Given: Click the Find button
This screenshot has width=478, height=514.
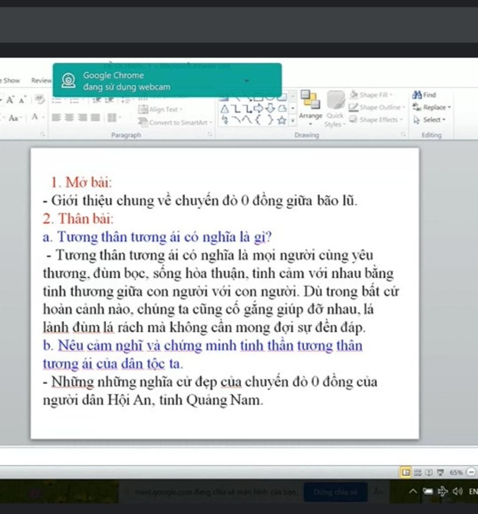Looking at the screenshot, I should point(424,95).
